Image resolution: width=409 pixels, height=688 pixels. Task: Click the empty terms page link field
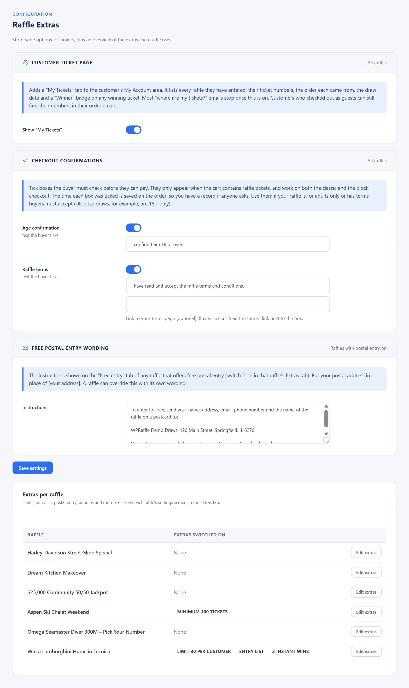point(228,305)
